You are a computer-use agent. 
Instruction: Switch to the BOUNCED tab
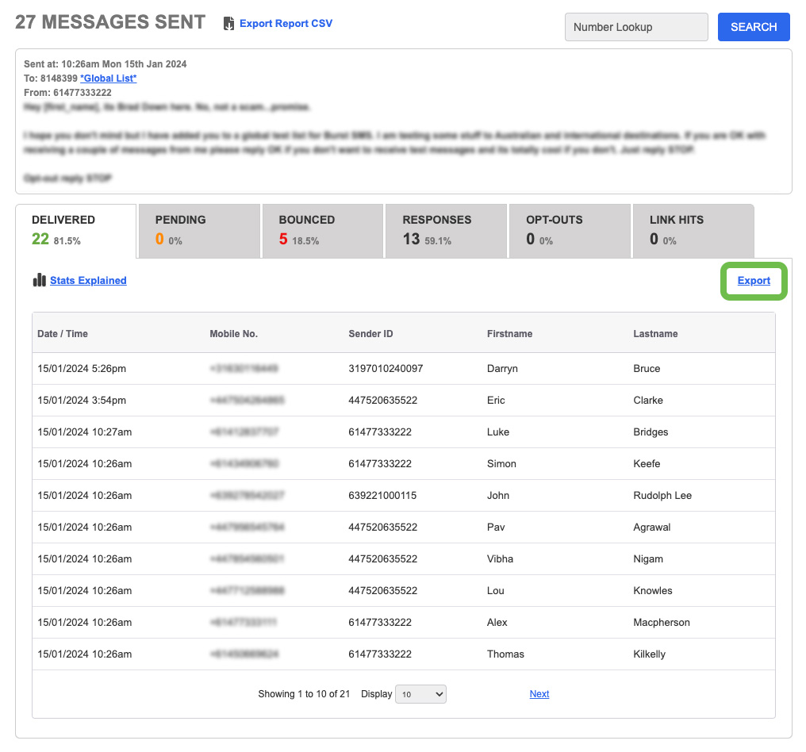click(x=323, y=231)
